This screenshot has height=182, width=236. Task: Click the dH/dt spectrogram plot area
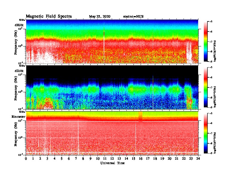[x=112, y=41]
